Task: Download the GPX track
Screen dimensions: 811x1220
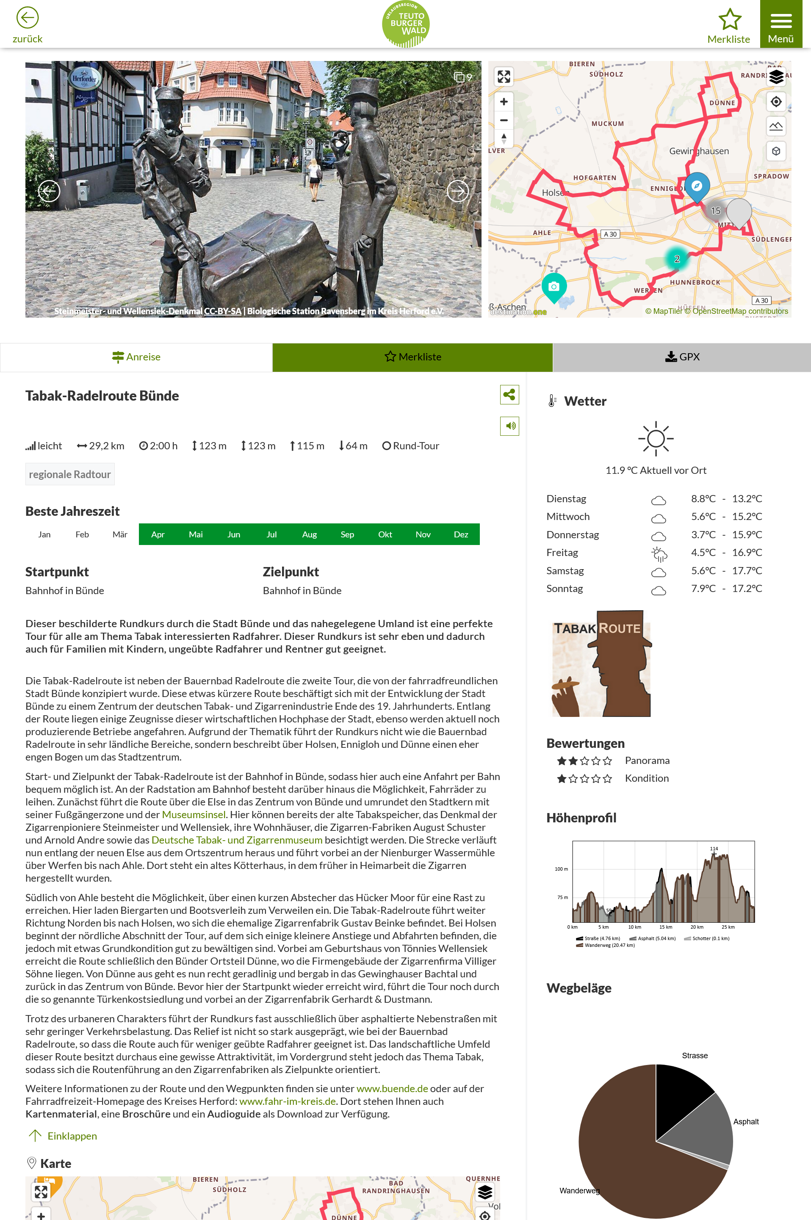Action: [682, 357]
